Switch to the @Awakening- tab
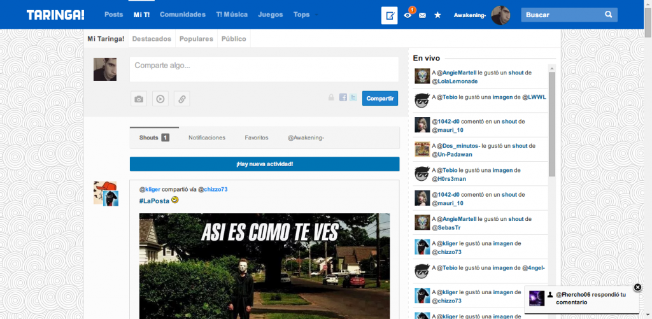The height and width of the screenshot is (319, 652). 306,138
